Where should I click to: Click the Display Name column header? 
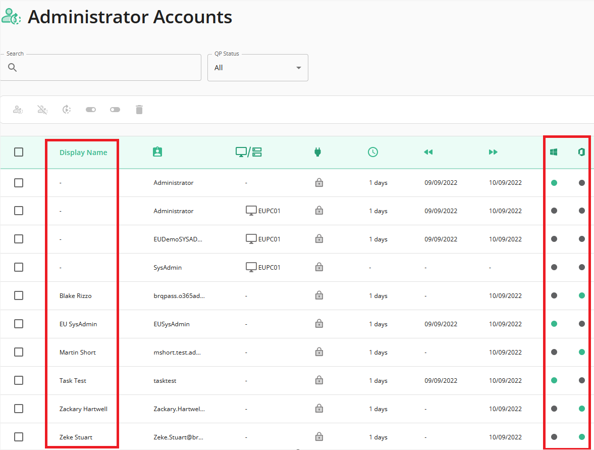click(83, 153)
